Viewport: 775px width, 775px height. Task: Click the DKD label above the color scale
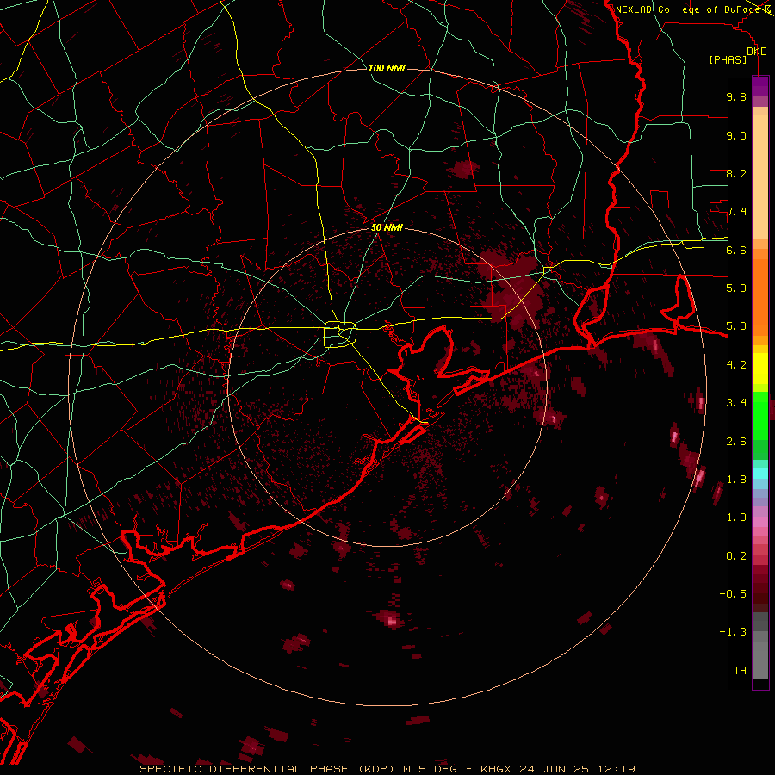pyautogui.click(x=757, y=52)
